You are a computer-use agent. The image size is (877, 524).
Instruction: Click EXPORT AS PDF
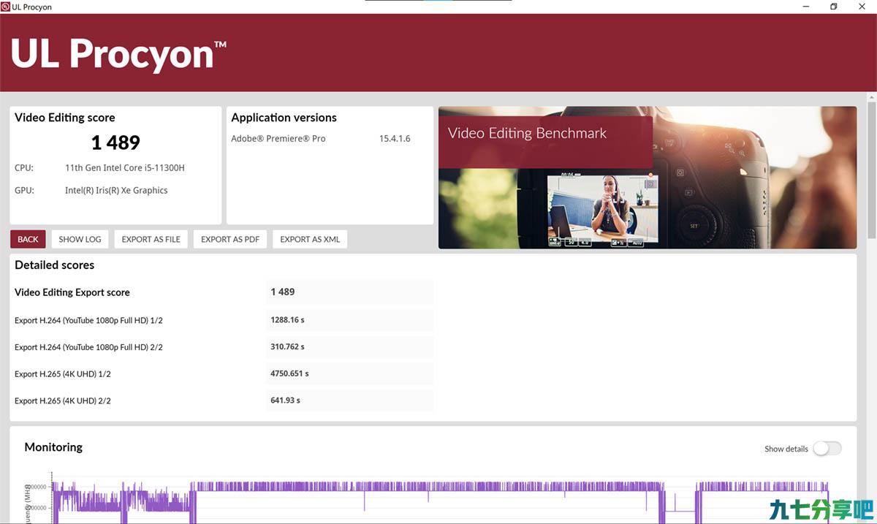pyautogui.click(x=230, y=239)
